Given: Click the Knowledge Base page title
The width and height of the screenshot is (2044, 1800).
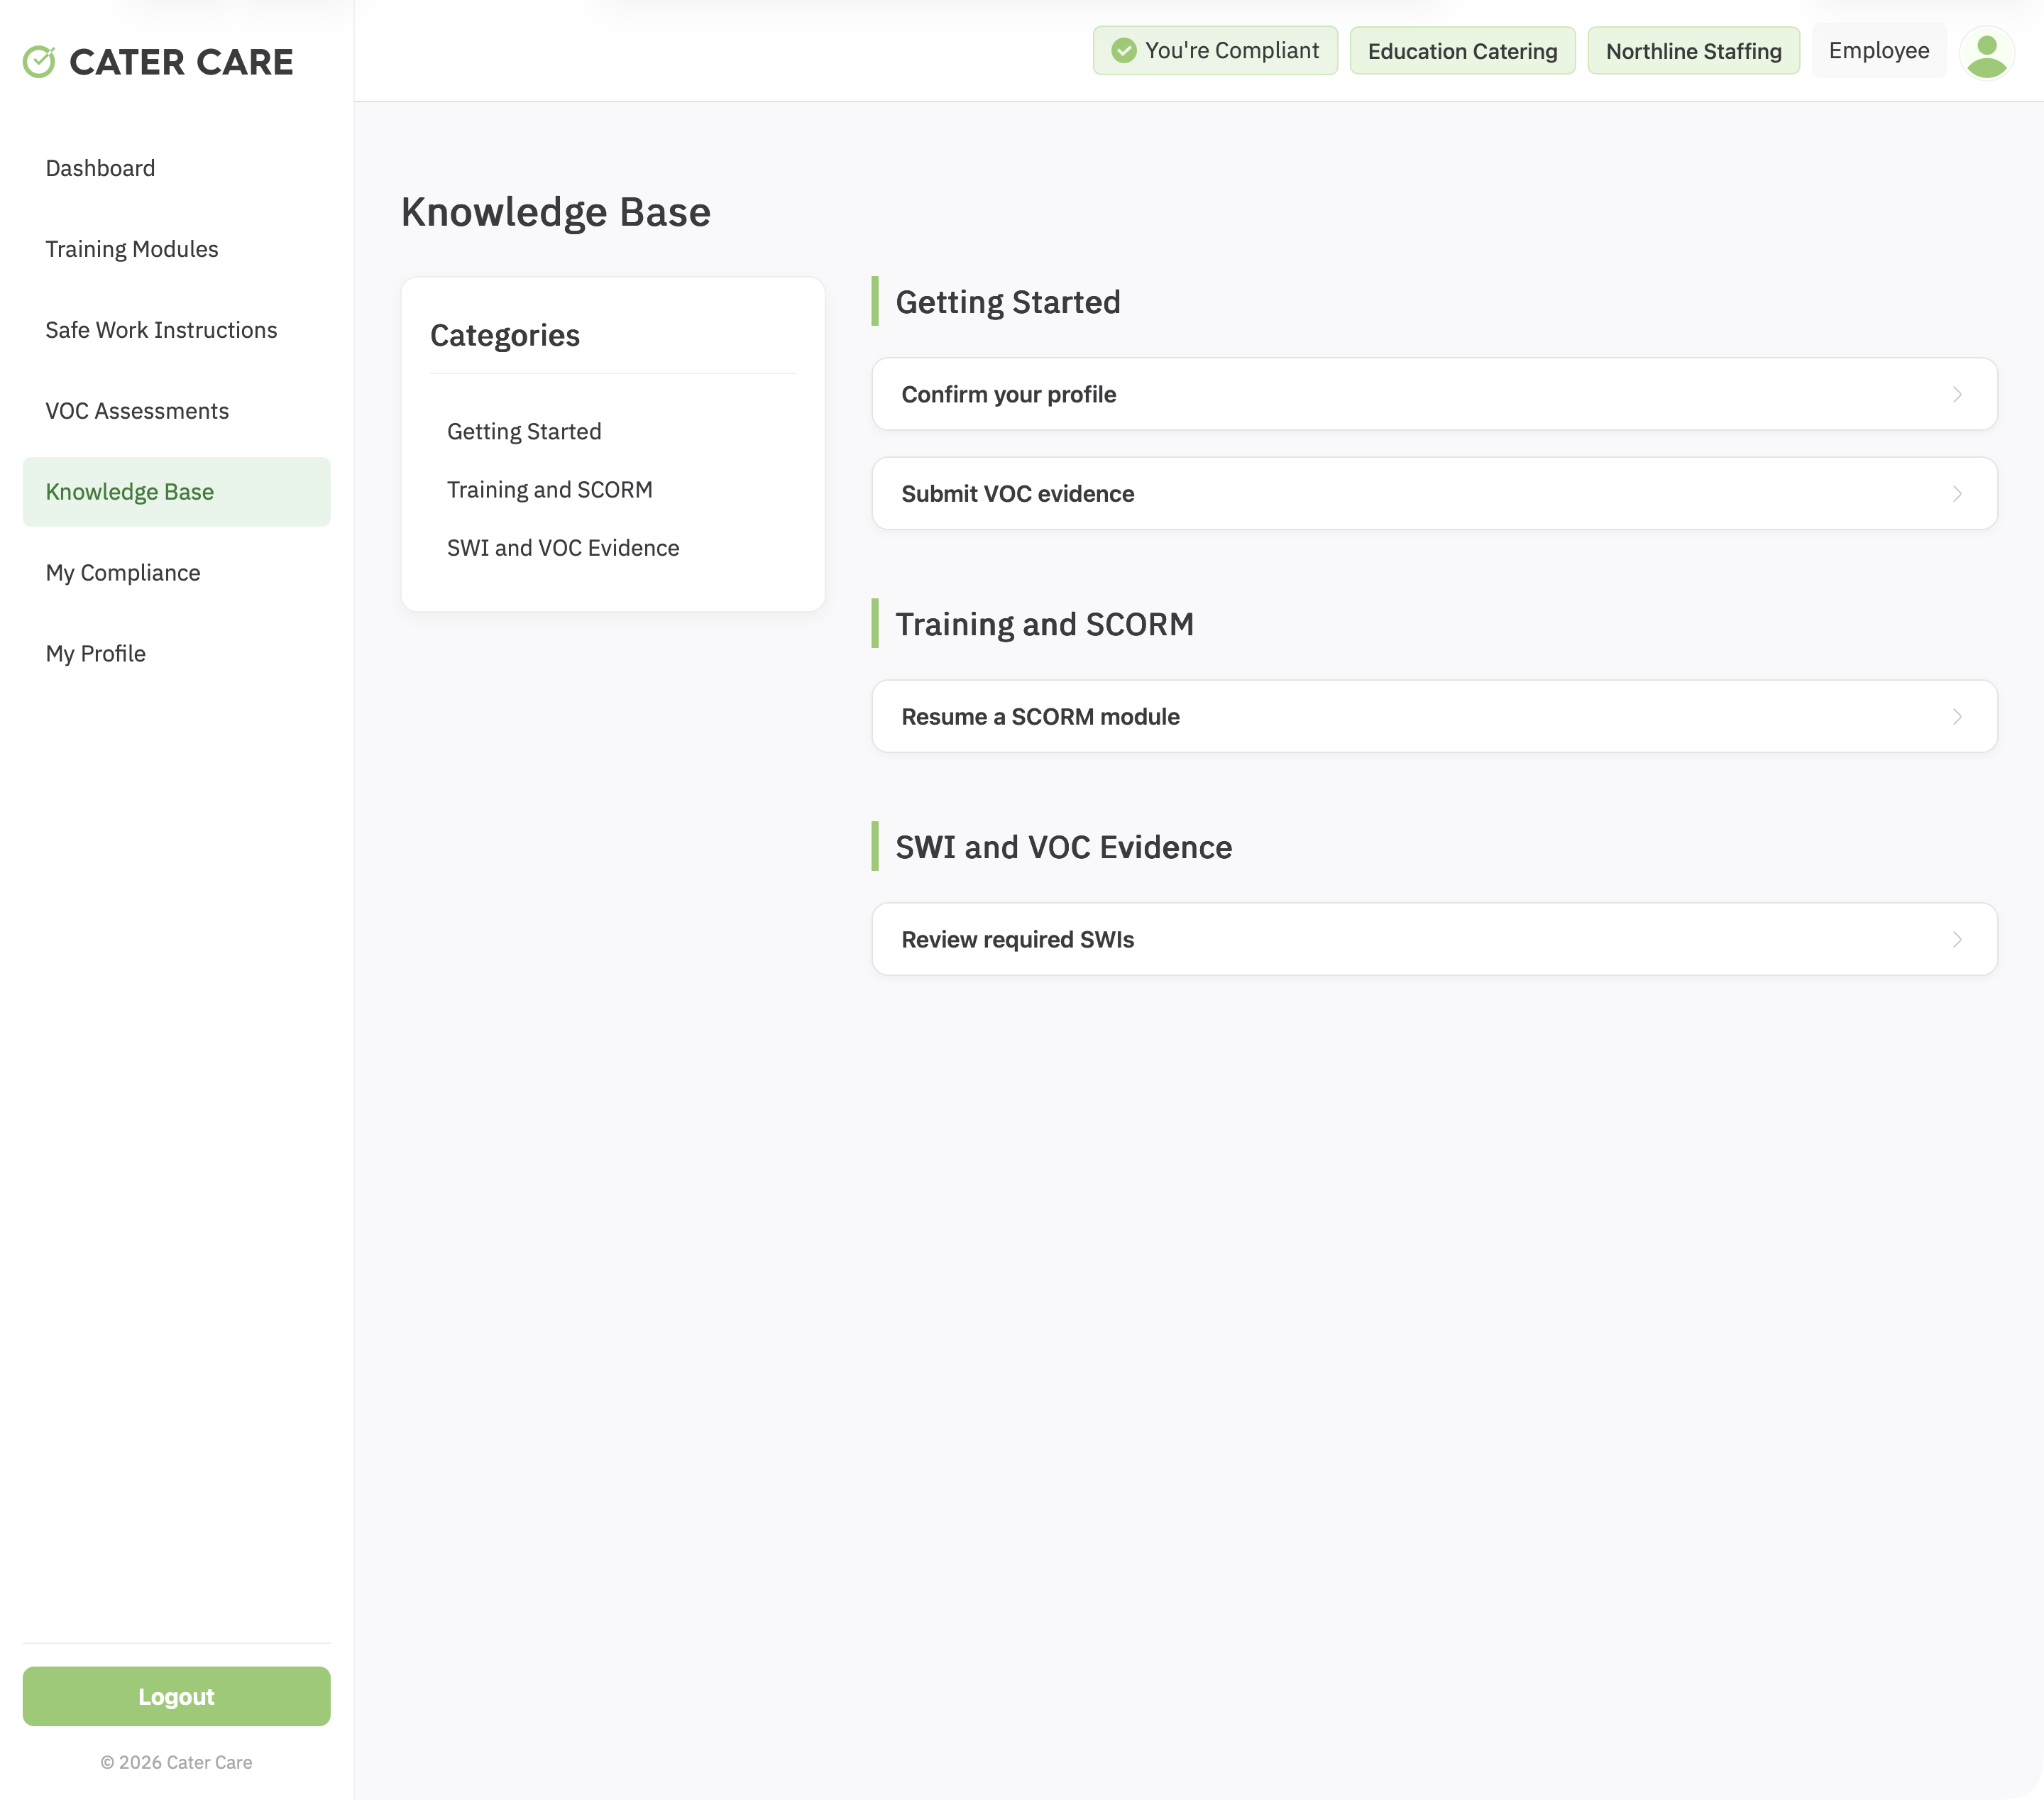Looking at the screenshot, I should tap(555, 212).
